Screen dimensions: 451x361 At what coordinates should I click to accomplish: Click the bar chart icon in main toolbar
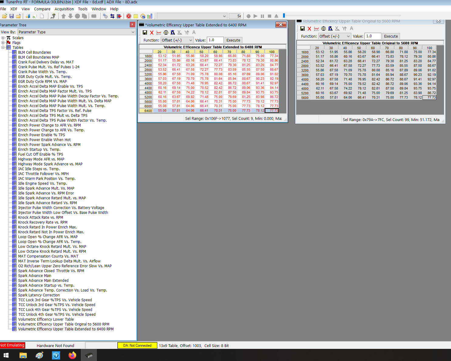coord(150,16)
